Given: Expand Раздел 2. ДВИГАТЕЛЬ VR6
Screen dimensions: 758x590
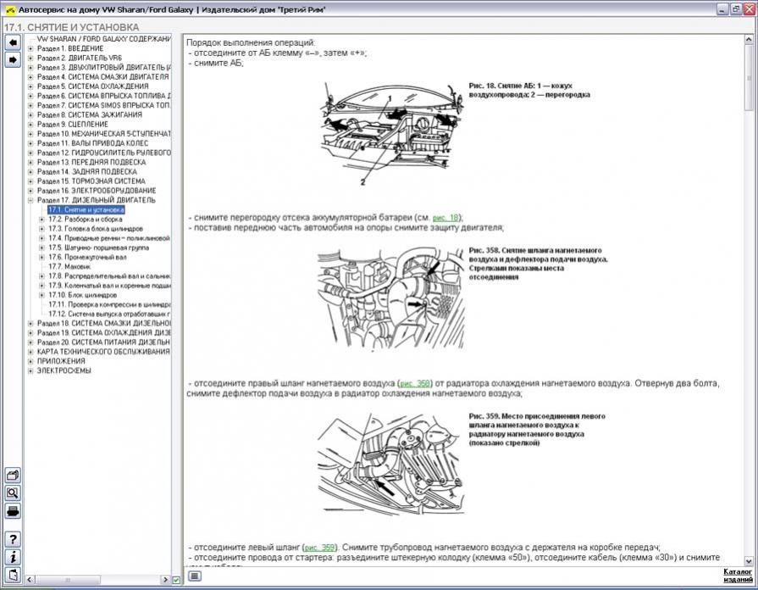Looking at the screenshot, I should (30, 58).
